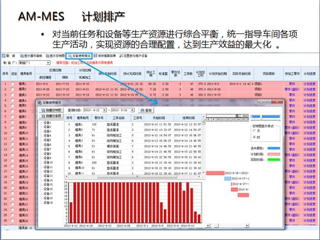Open 显示操作面板 toolbar item
This screenshot has width=320, height=240.
[x=31, y=56]
